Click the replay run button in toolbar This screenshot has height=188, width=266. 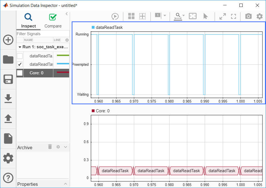(x=115, y=16)
